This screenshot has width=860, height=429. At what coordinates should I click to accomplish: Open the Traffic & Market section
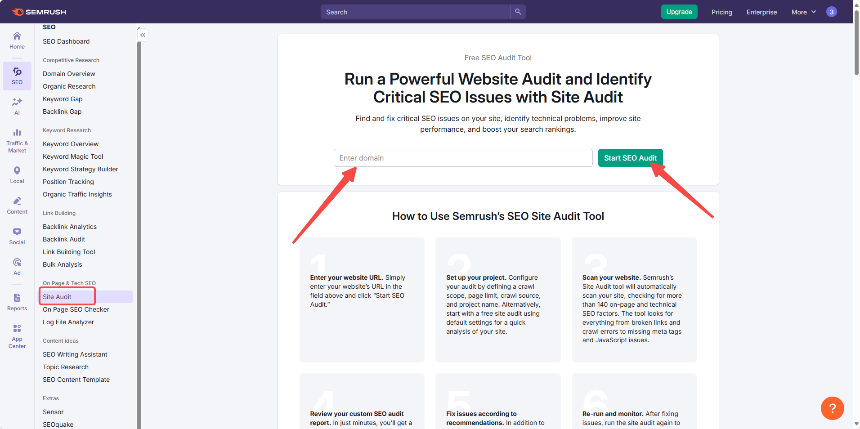[17, 139]
